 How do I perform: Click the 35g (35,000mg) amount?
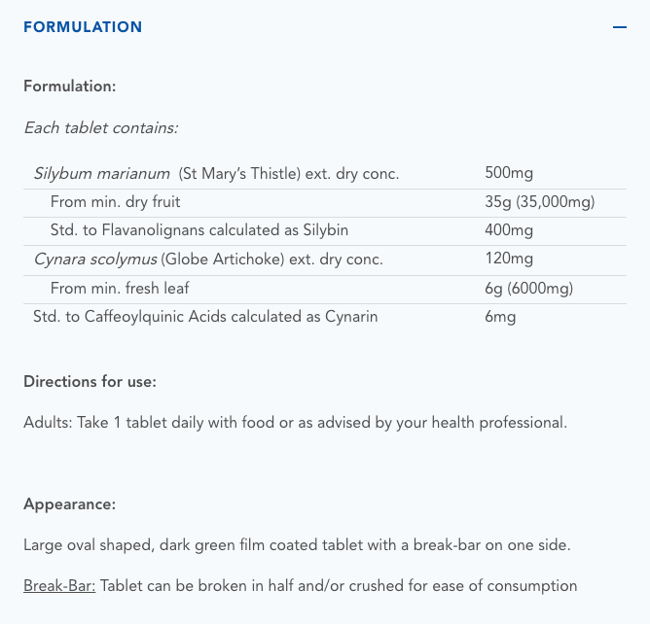point(539,202)
